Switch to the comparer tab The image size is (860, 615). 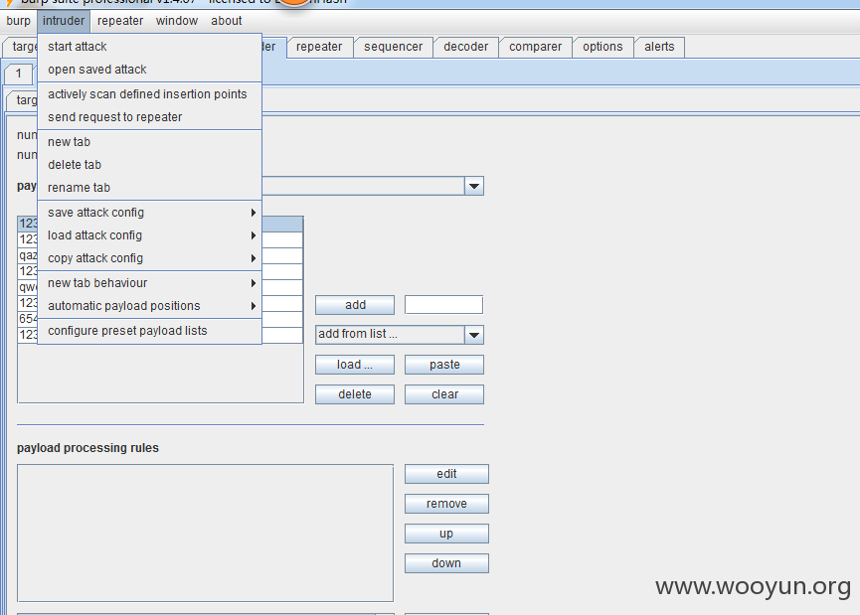[535, 47]
